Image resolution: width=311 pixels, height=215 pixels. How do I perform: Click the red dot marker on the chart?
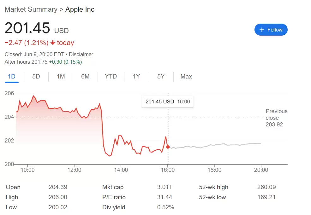pos(168,147)
